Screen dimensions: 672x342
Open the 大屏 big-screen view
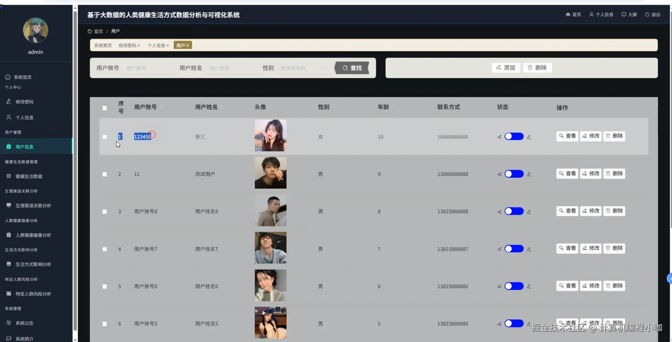[629, 15]
